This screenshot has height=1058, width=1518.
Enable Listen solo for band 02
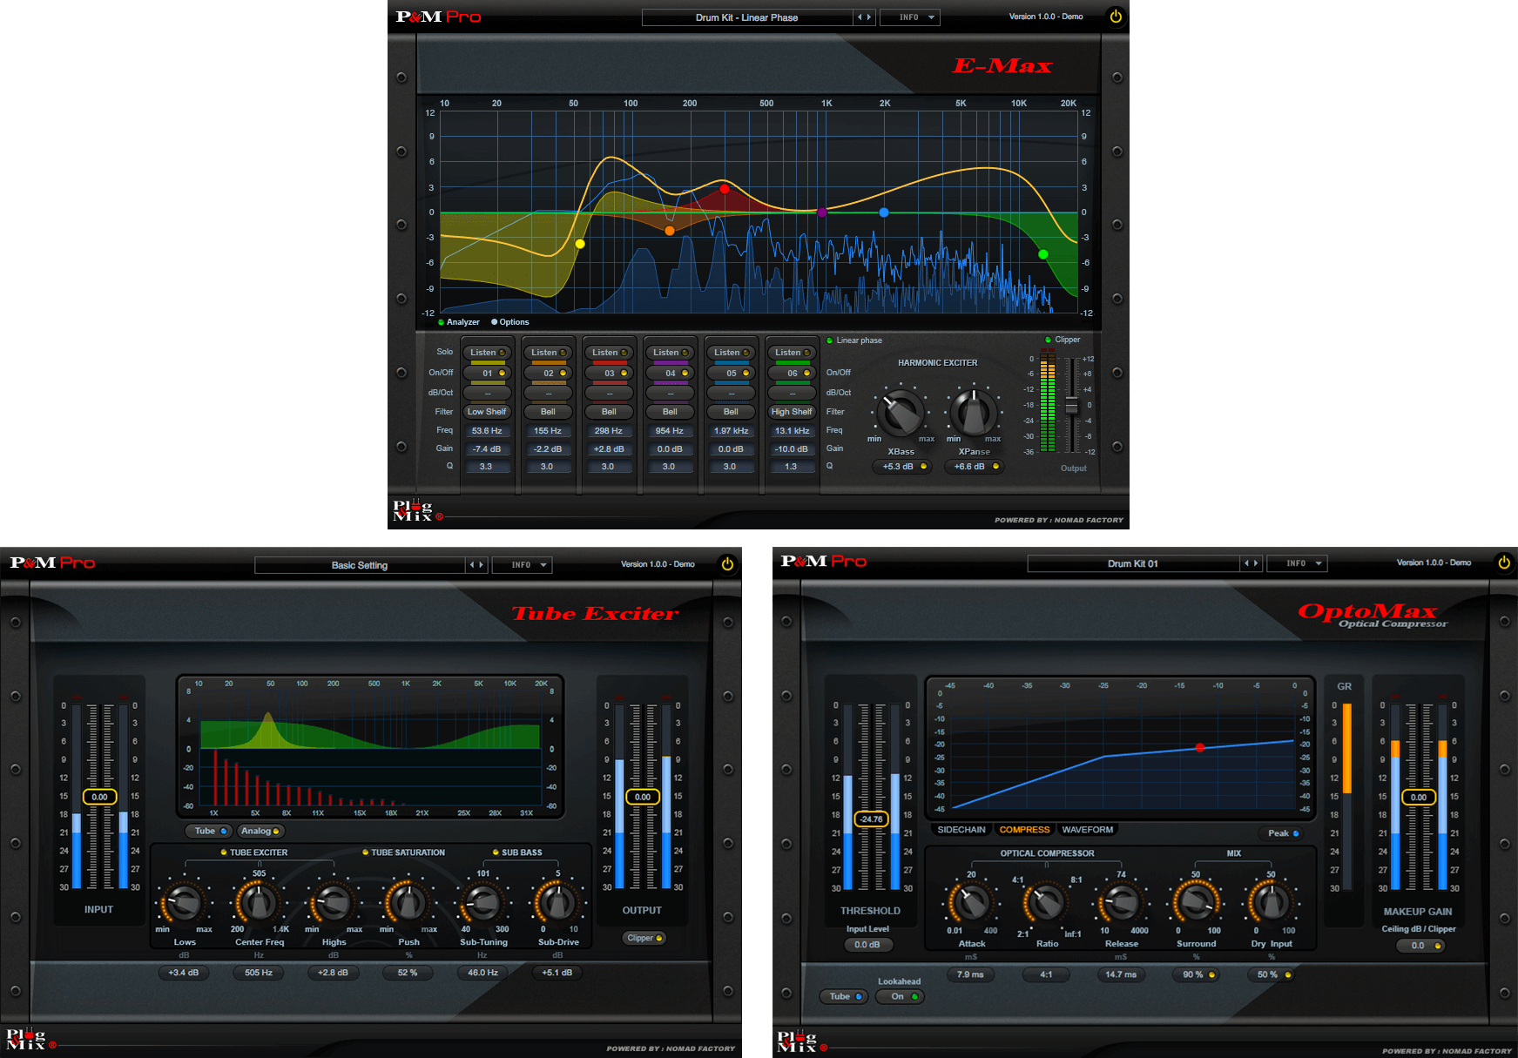pyautogui.click(x=549, y=353)
